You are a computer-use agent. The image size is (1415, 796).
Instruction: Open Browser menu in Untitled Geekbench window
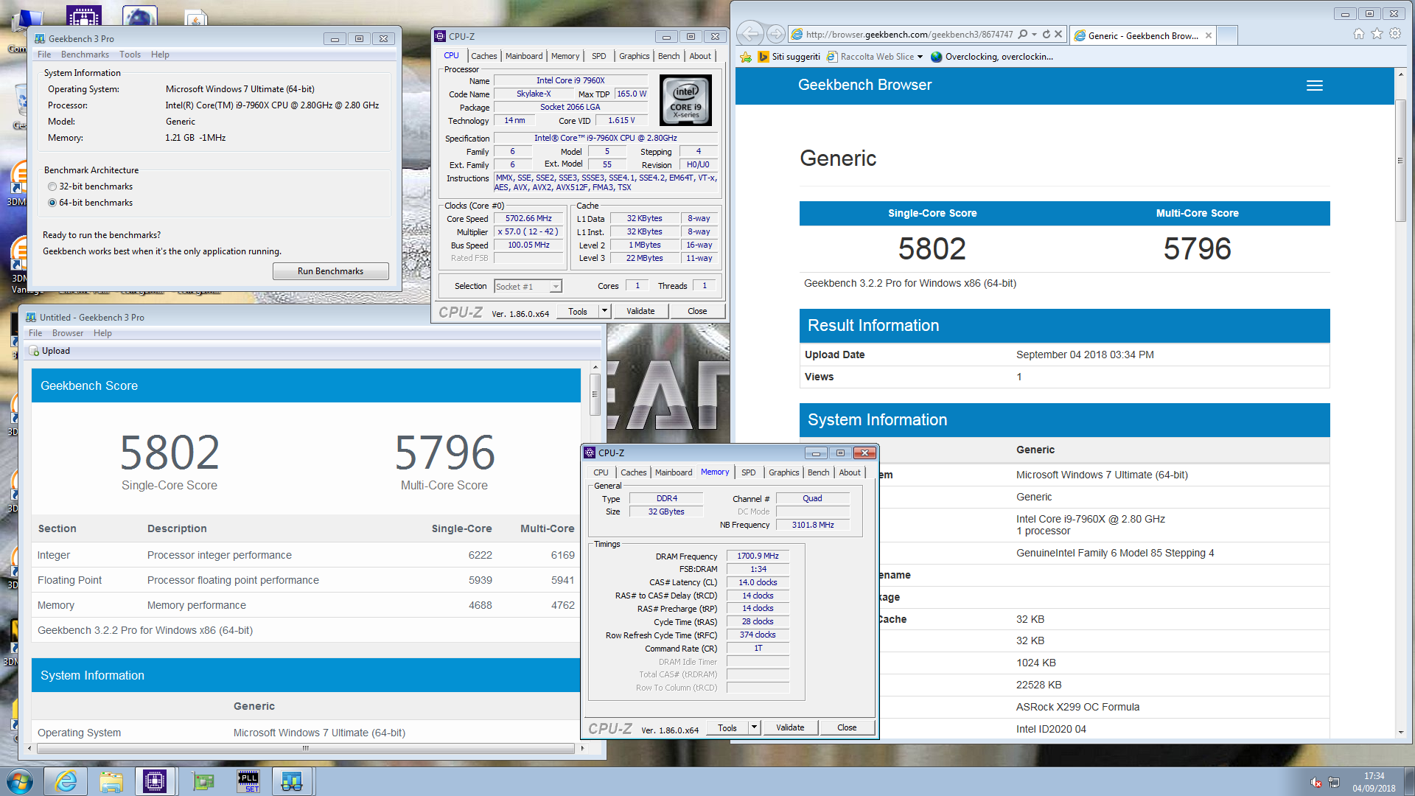(68, 333)
